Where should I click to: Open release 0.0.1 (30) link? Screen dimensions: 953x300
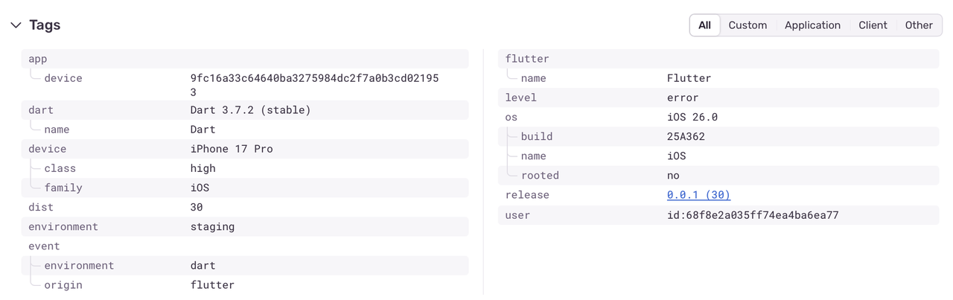pyautogui.click(x=698, y=195)
